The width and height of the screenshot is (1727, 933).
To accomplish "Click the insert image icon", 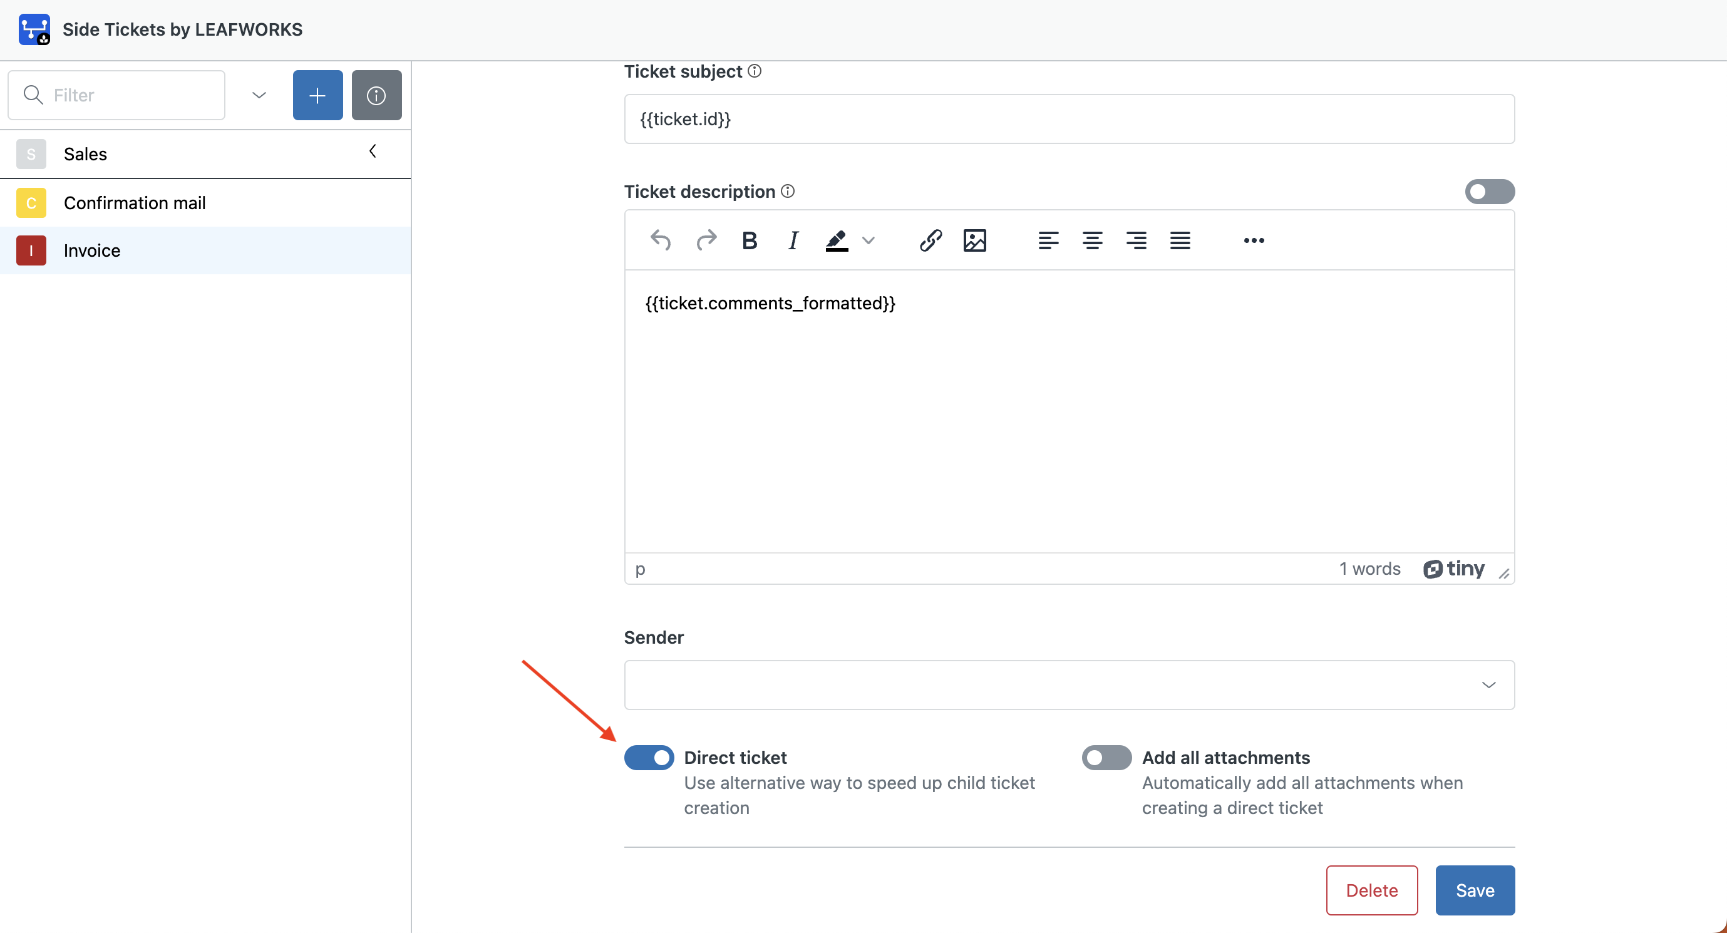I will coord(974,240).
